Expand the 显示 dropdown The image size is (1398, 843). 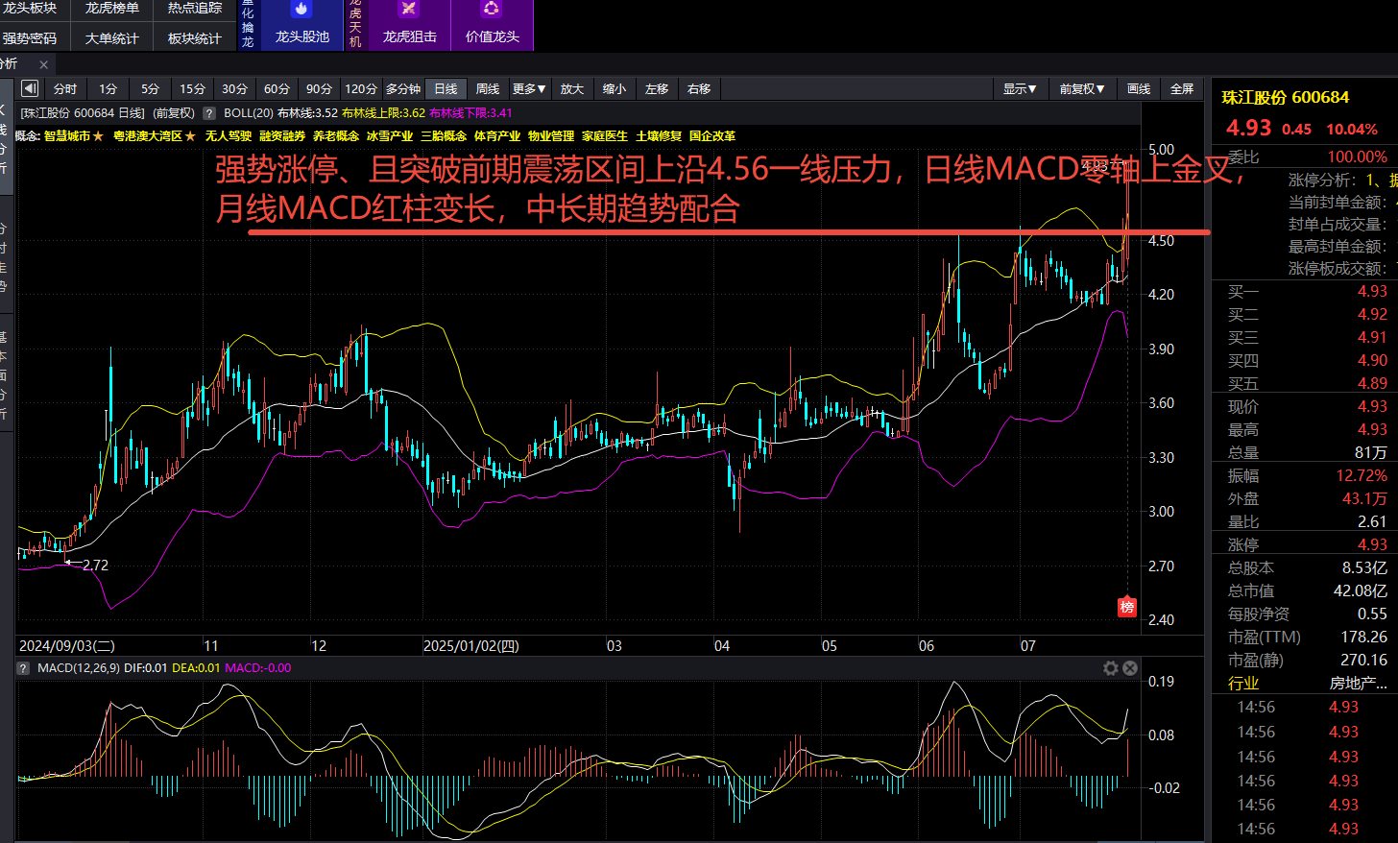1020,89
